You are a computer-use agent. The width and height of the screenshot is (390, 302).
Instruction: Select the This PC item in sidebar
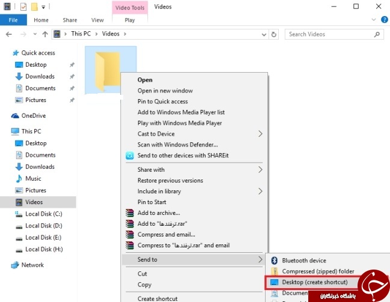(26, 131)
